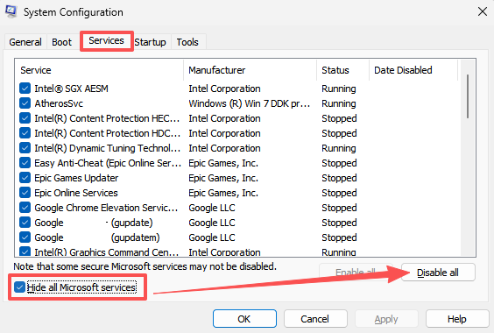Open the Tools tab
The image size is (494, 333).
point(187,42)
